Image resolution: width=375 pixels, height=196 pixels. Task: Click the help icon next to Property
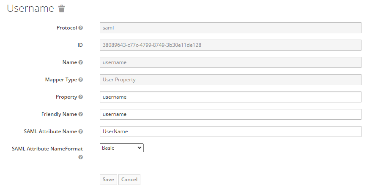tap(81, 97)
